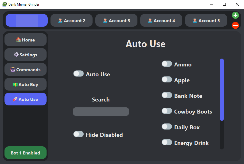Toggle the main Auto Use switch
Screen dimensions: 244x164
(79, 74)
